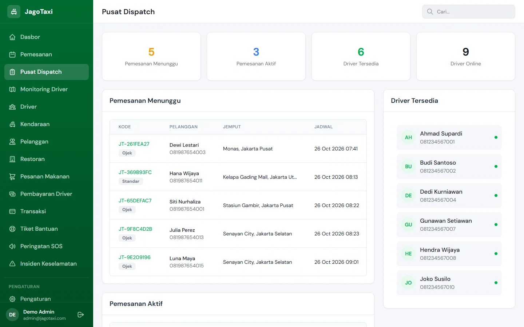Viewport: 524px width, 327px height.
Task: Select driver Dedi Kurniawan card
Action: (x=449, y=195)
